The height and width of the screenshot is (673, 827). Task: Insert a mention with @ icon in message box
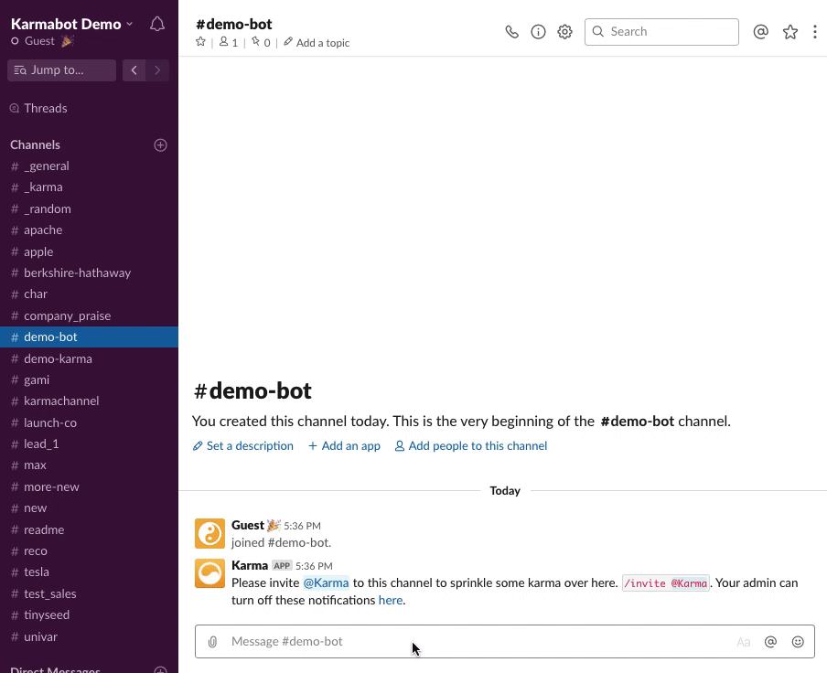point(770,641)
